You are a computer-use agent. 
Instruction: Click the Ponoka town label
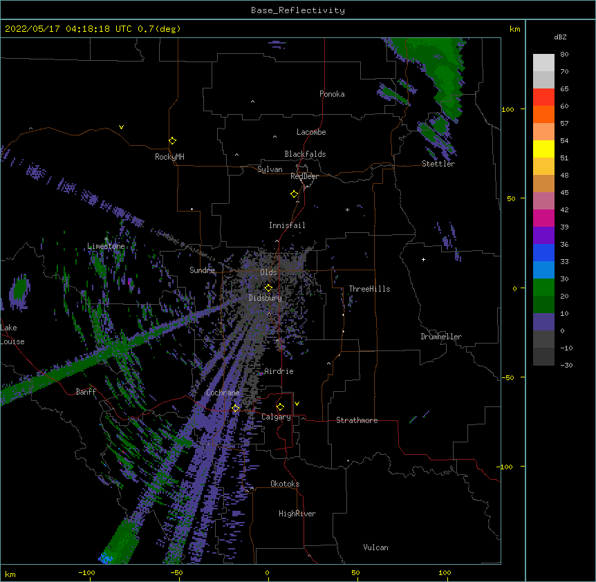pyautogui.click(x=332, y=94)
